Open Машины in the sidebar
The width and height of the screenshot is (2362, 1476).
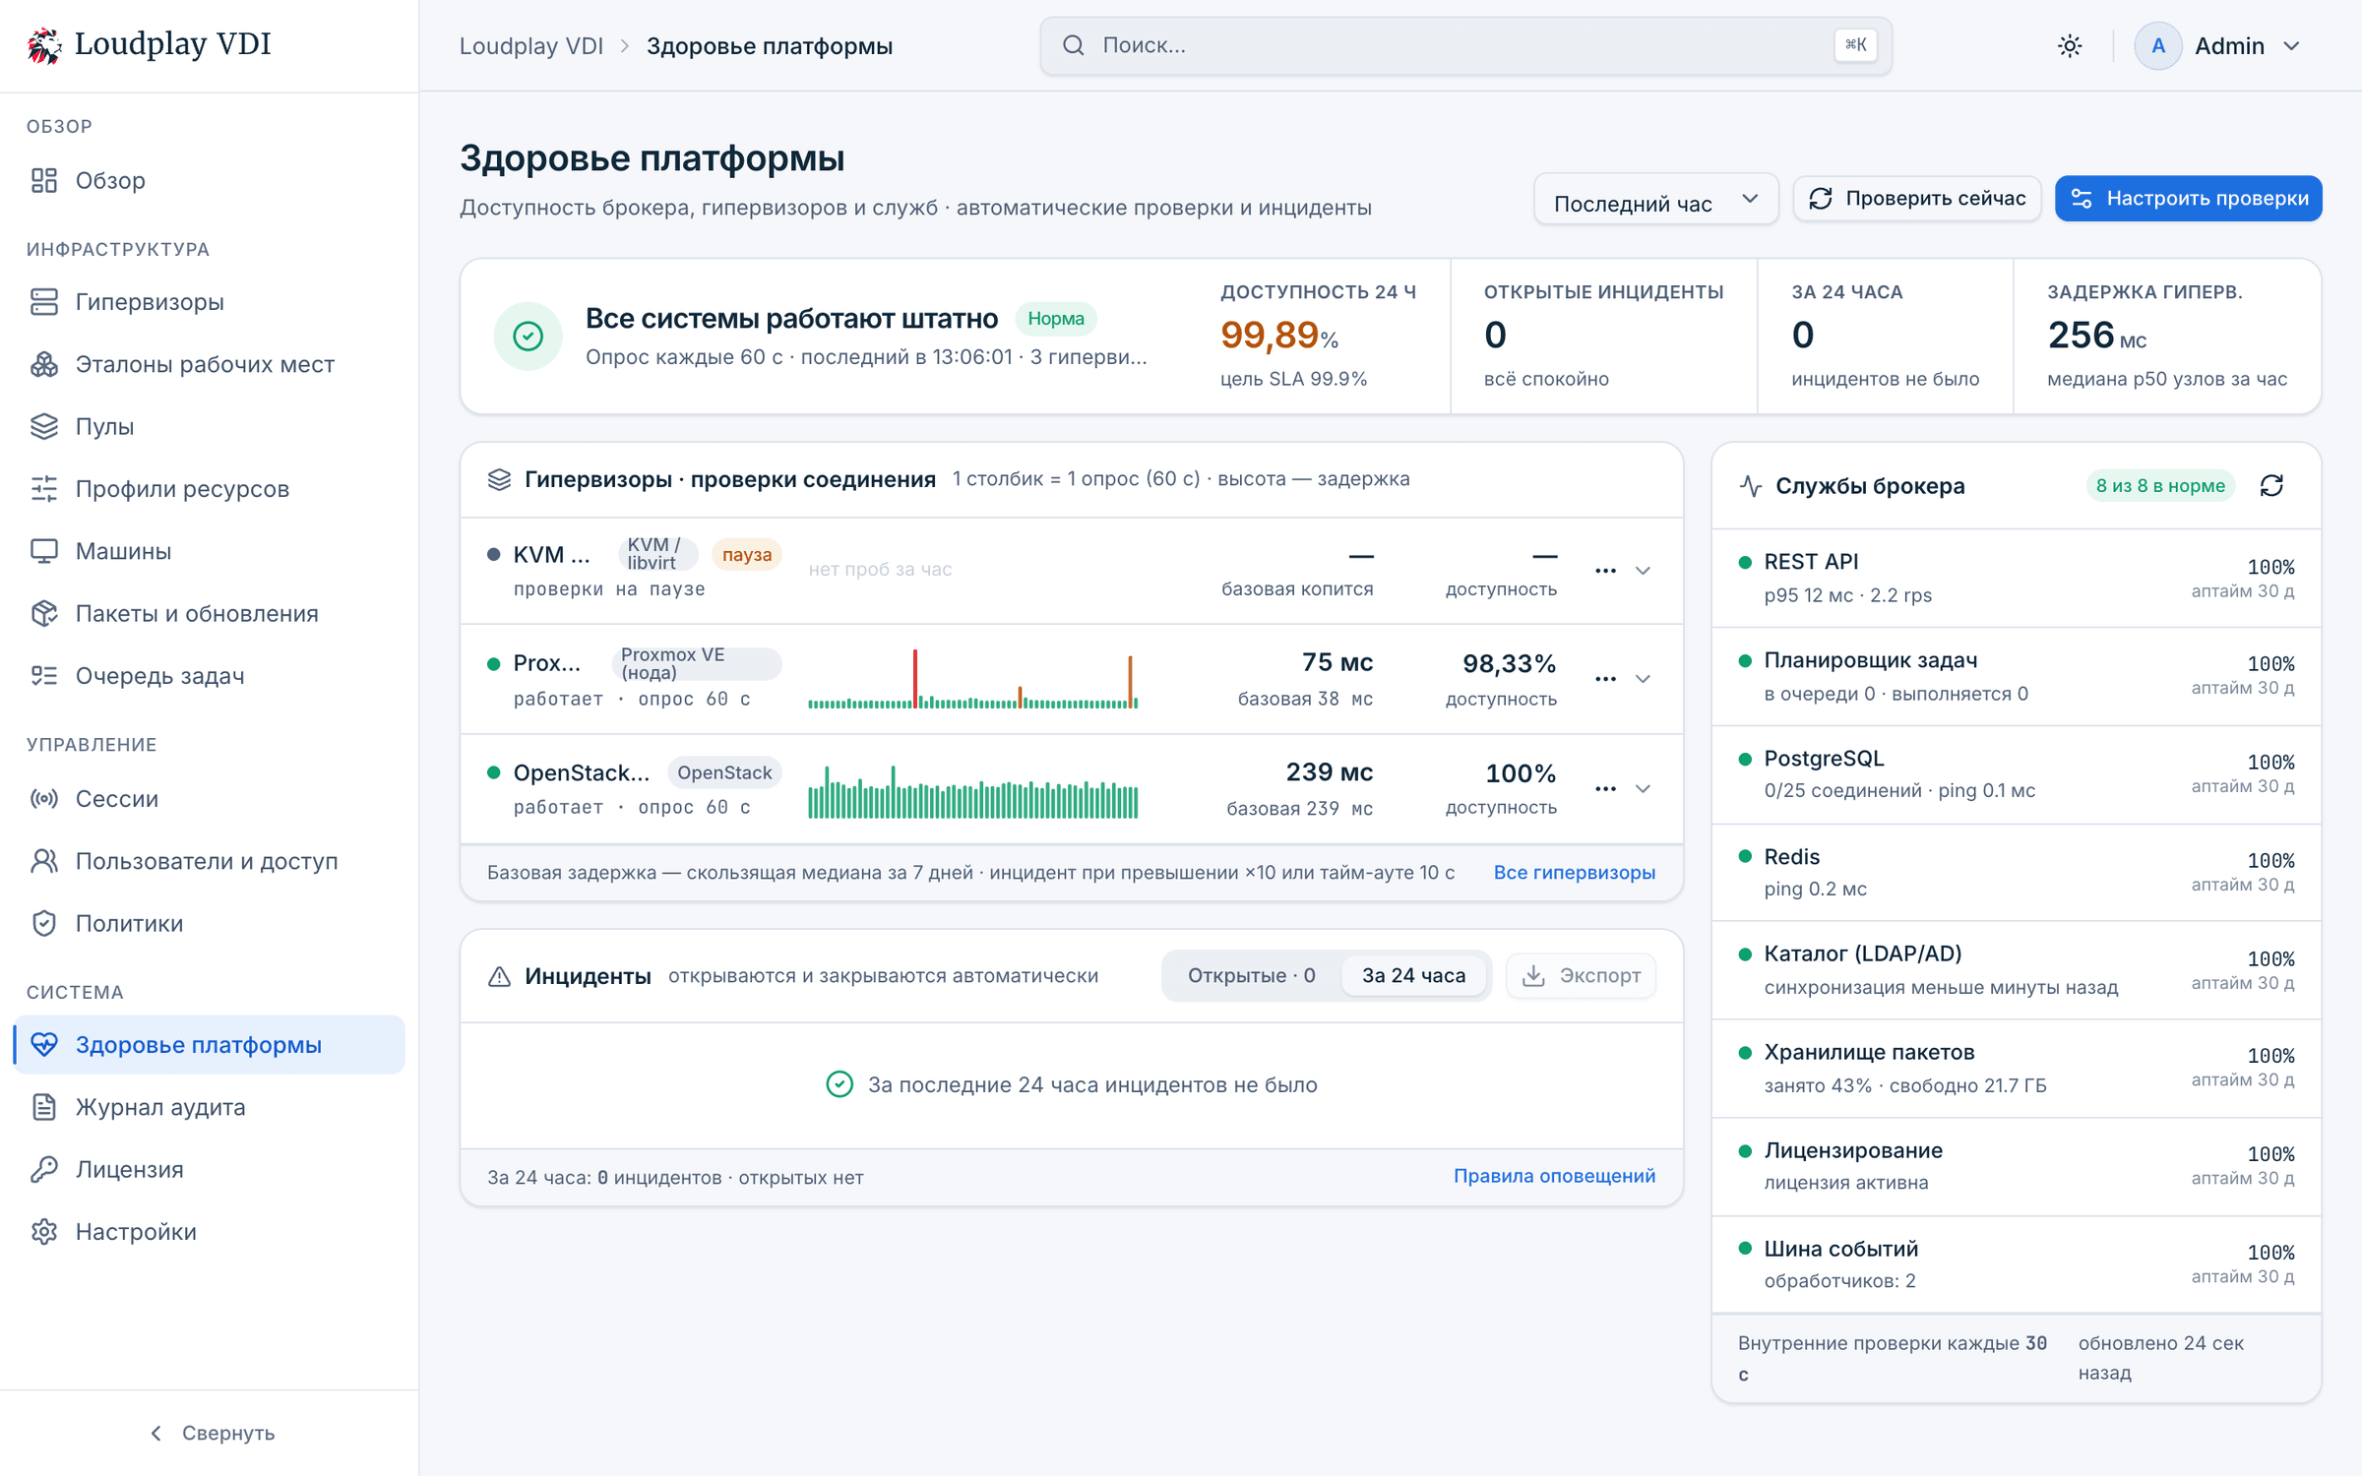(209, 551)
